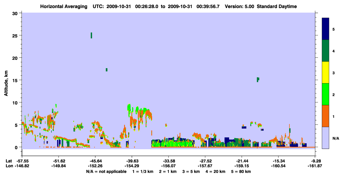
Task: Click the green feature near 17 km altitude
Action: [x=107, y=70]
